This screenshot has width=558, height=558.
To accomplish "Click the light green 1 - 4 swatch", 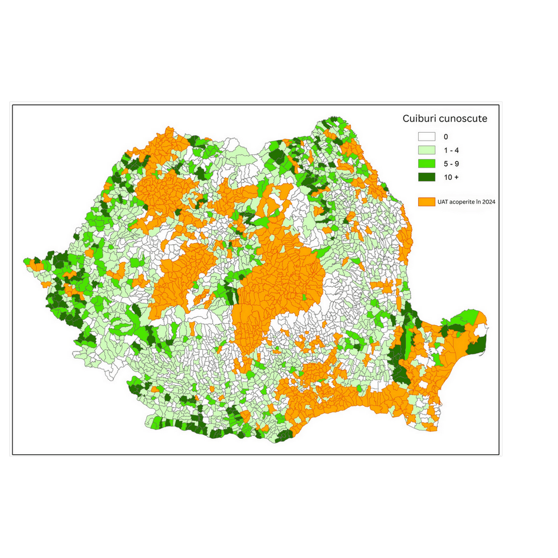I will 426,150.
